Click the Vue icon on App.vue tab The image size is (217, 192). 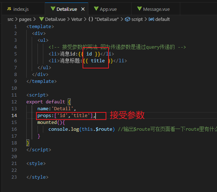(96, 9)
